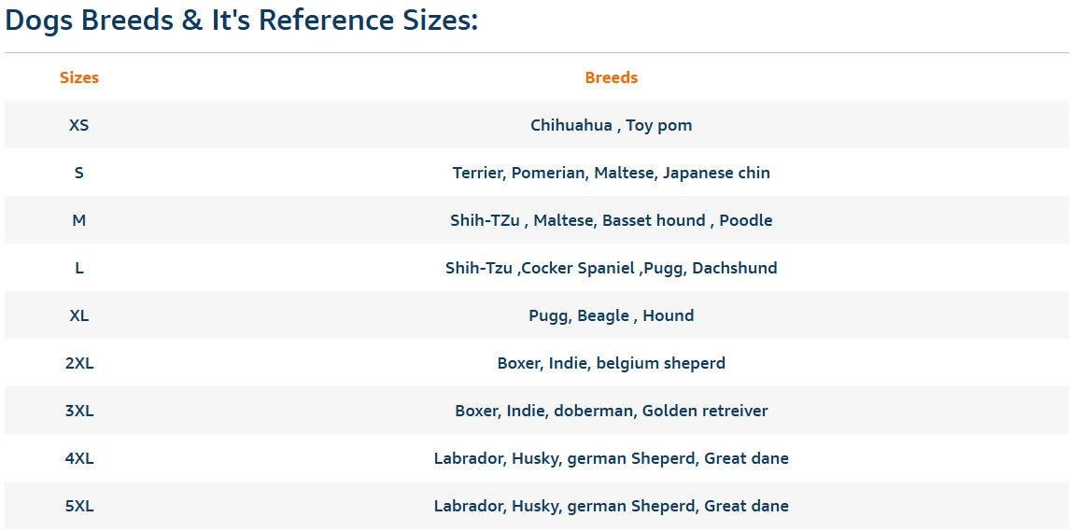
Task: Select the M size cell
Action: point(79,220)
